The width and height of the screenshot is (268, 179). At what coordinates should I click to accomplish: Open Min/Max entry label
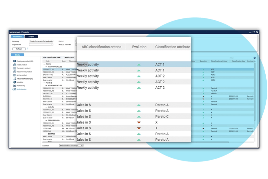click(x=20, y=82)
